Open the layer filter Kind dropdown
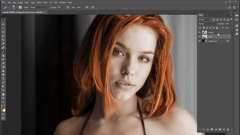 click(205, 19)
